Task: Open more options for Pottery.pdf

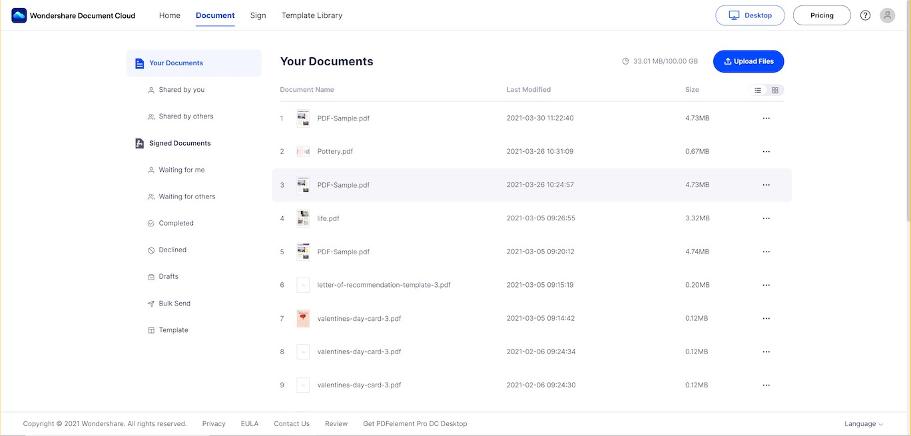Action: (x=766, y=152)
